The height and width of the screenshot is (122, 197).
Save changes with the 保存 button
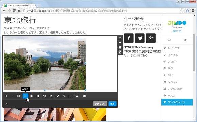click(112, 104)
